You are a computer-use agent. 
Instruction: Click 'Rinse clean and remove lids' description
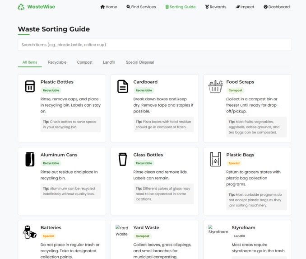tap(160, 175)
